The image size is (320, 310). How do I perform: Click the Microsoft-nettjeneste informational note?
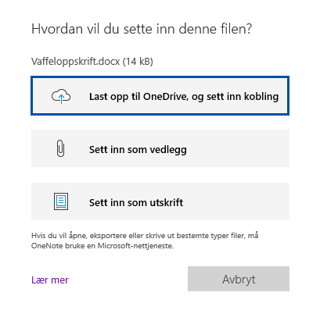145,241
